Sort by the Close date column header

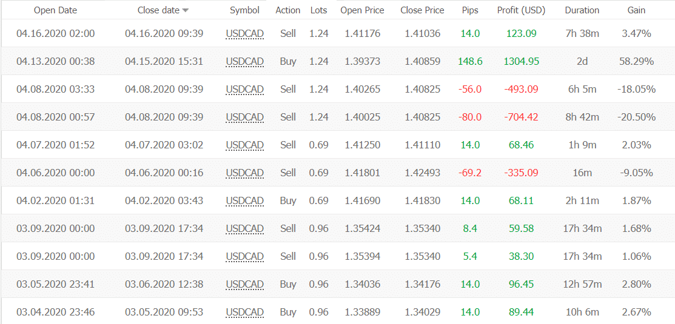point(158,10)
